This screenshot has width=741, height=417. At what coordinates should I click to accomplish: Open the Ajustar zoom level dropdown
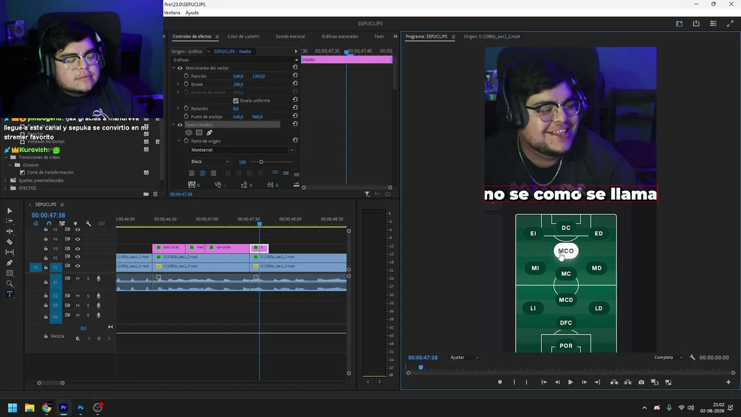point(465,357)
